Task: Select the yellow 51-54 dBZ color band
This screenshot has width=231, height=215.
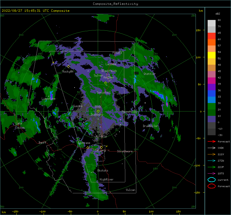Action: click(211, 55)
